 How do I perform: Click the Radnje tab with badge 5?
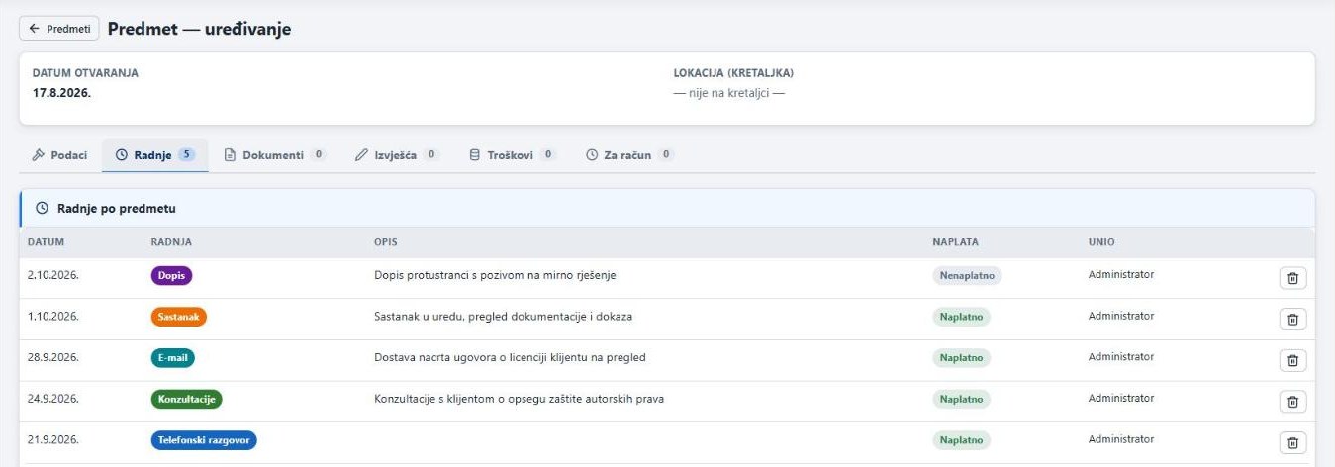[155, 155]
